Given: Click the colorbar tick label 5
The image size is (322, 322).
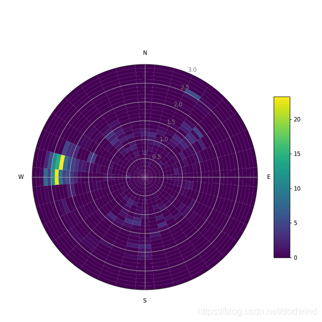Looking at the screenshot, I should [x=295, y=223].
